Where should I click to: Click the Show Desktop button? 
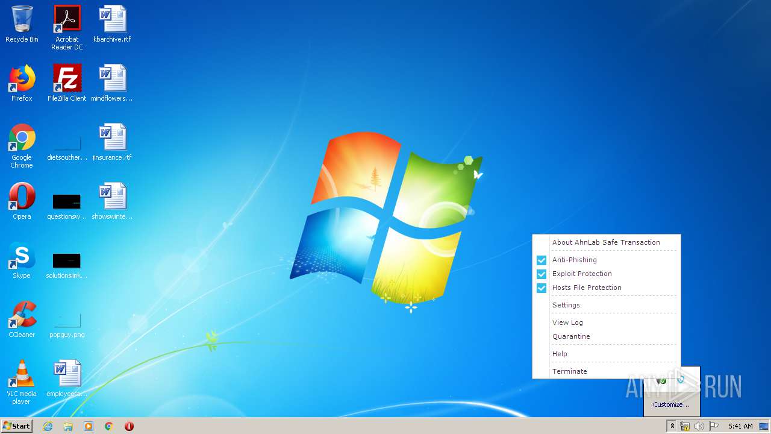coord(764,426)
